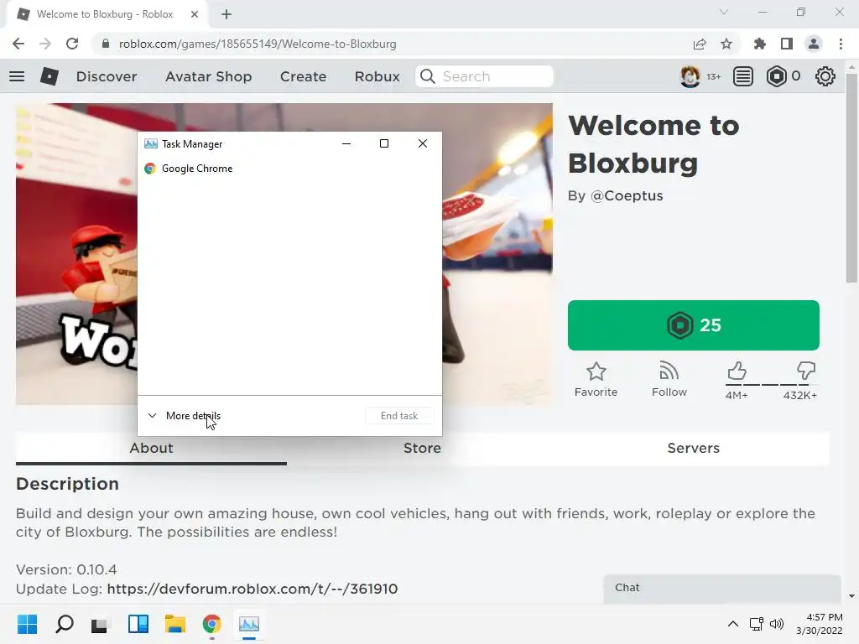
Task: Expand More details in Task Manager
Action: click(184, 416)
